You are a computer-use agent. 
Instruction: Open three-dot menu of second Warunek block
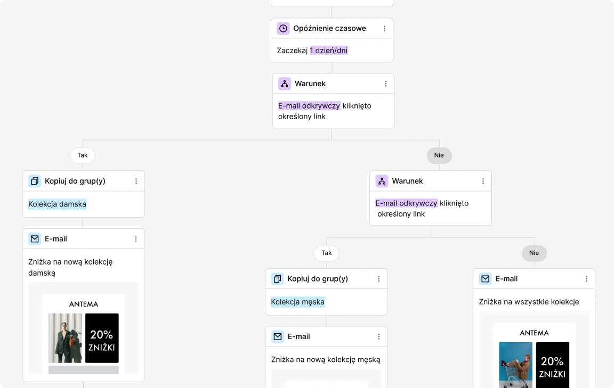[483, 181]
